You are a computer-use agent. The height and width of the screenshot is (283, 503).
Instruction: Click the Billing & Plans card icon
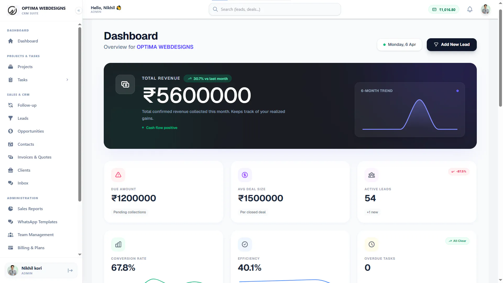(x=10, y=248)
